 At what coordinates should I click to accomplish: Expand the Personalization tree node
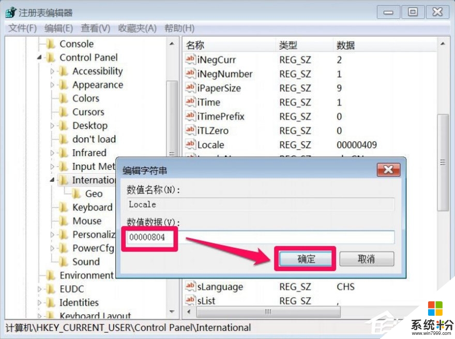[x=52, y=235]
